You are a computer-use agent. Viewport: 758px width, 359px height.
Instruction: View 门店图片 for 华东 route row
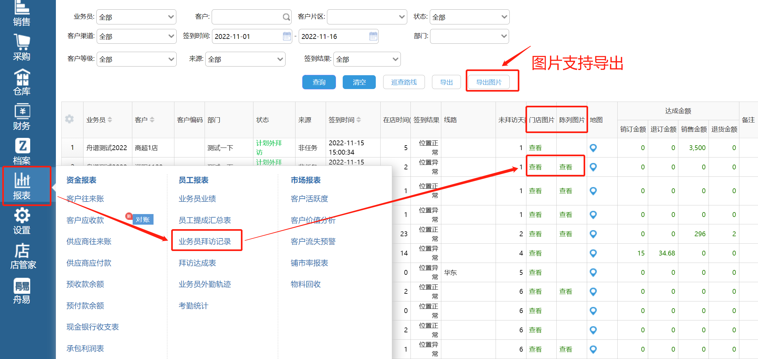tap(535, 273)
